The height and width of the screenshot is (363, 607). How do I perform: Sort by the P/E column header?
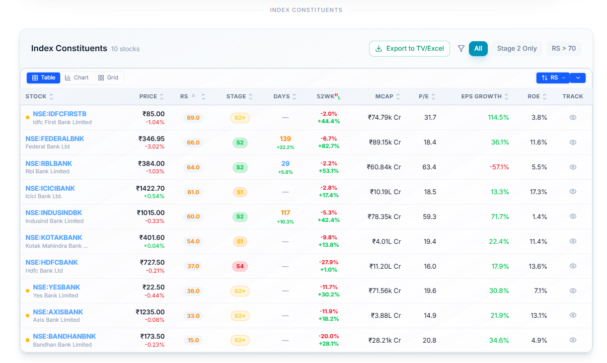click(427, 96)
